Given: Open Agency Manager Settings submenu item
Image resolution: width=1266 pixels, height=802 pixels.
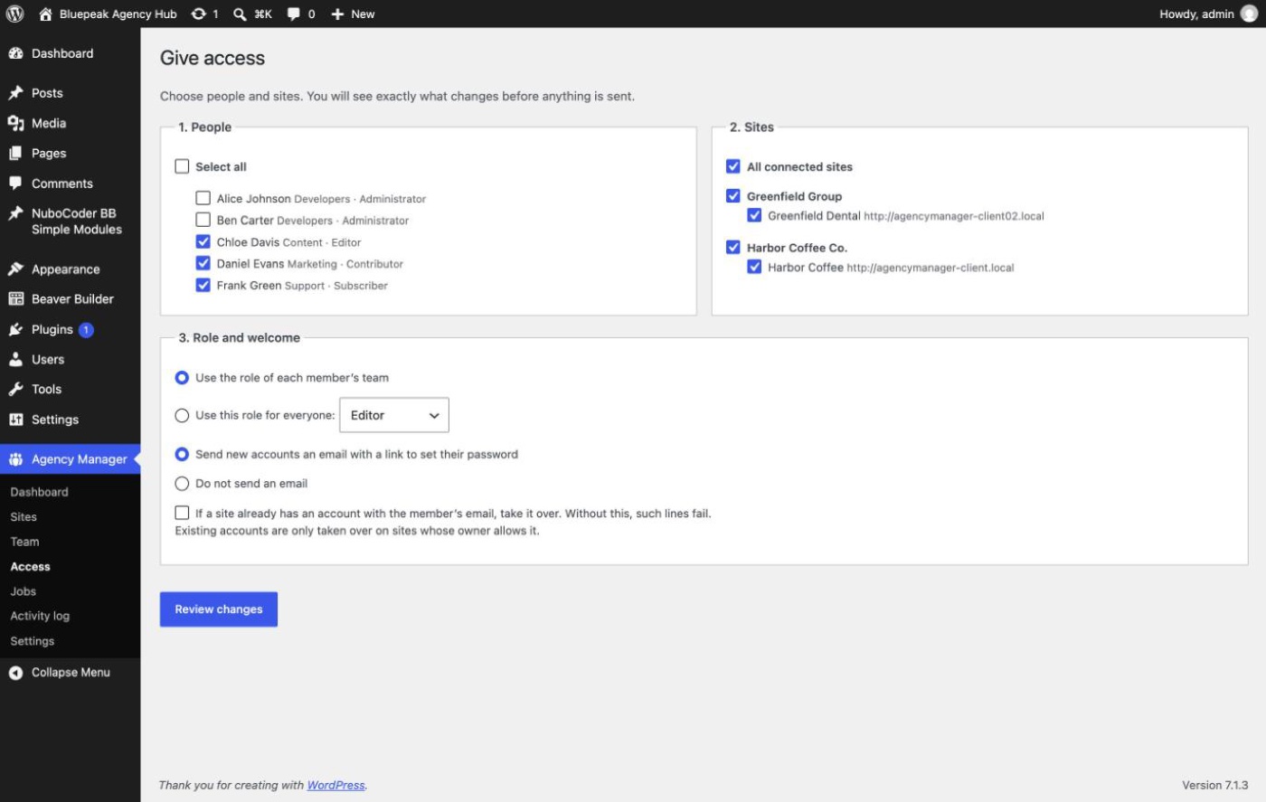Looking at the screenshot, I should click(32, 641).
